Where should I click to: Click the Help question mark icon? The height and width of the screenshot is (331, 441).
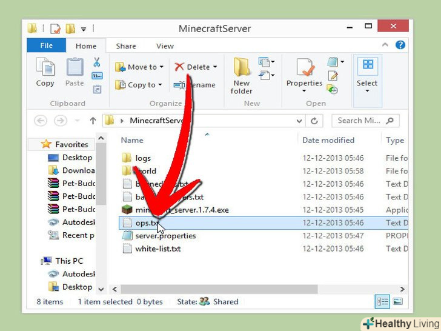click(x=400, y=45)
